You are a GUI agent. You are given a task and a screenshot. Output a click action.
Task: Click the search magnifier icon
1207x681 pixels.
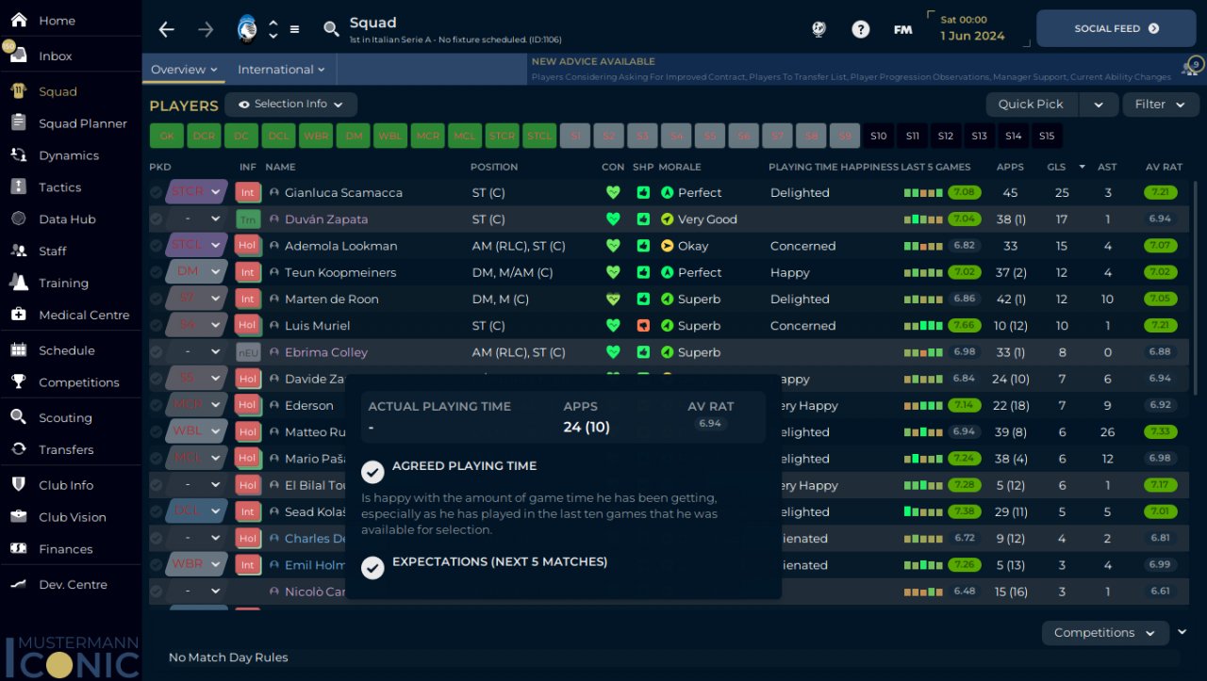coord(331,29)
